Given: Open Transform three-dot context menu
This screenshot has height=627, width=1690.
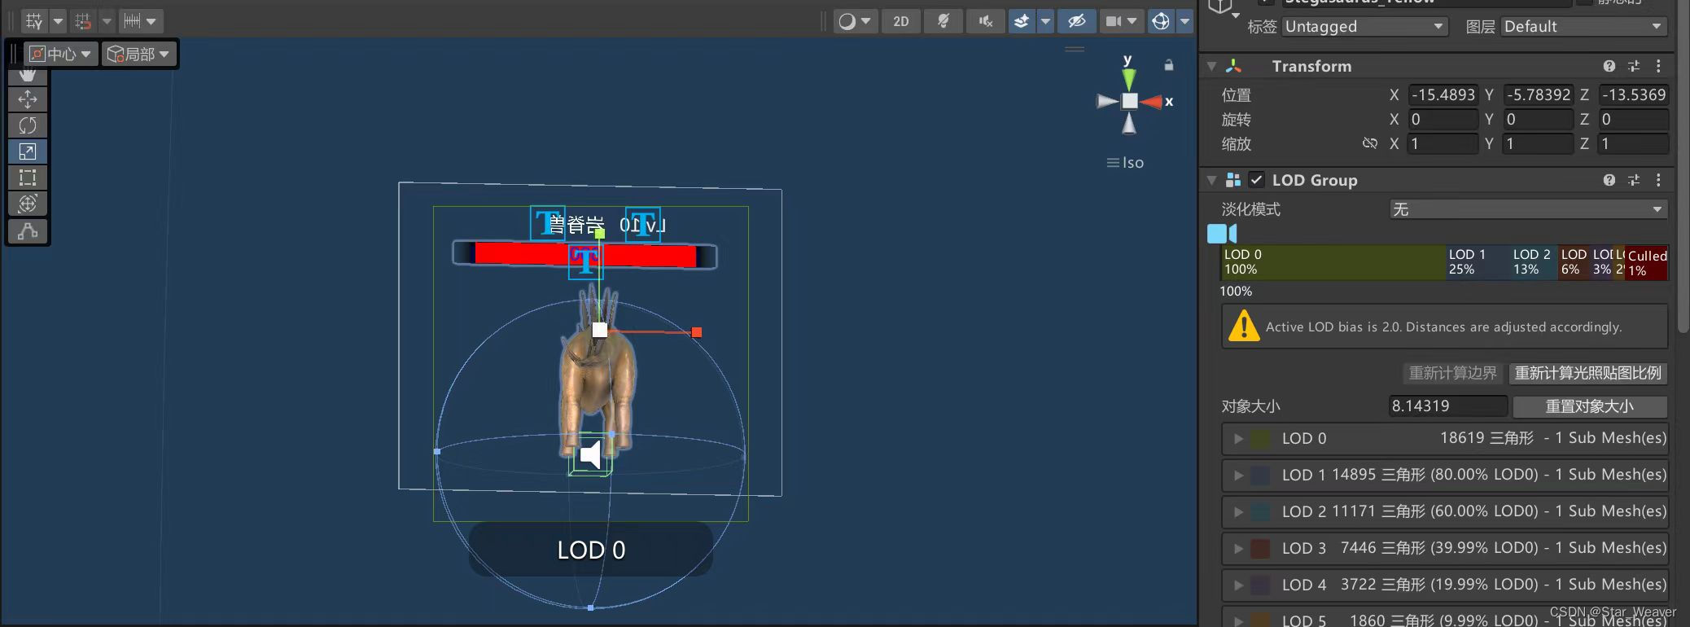Looking at the screenshot, I should 1658,66.
